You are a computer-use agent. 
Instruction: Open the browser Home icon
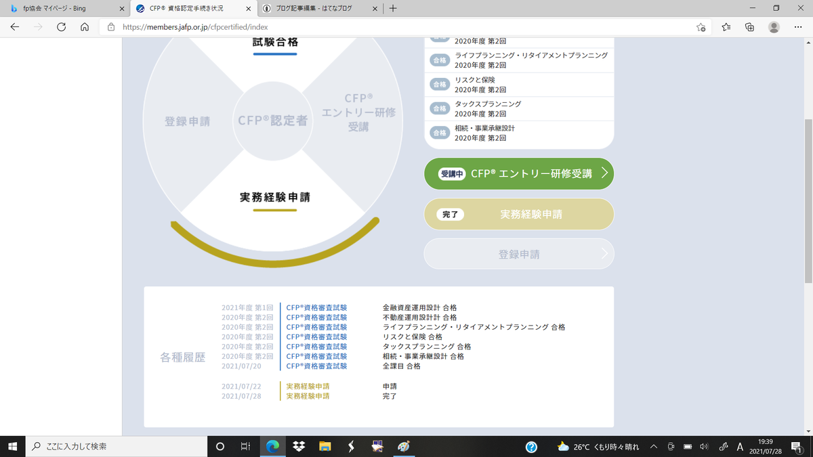84,27
